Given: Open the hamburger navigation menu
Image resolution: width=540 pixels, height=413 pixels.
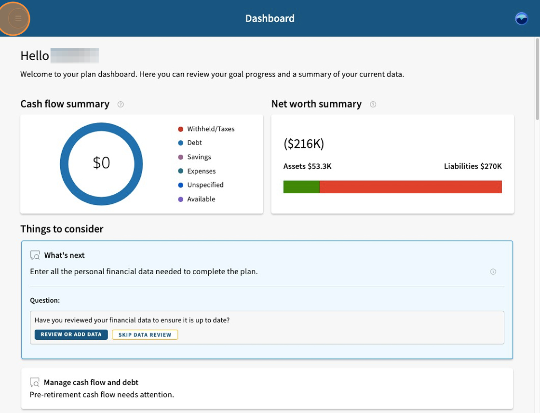Looking at the screenshot, I should click(x=18, y=18).
